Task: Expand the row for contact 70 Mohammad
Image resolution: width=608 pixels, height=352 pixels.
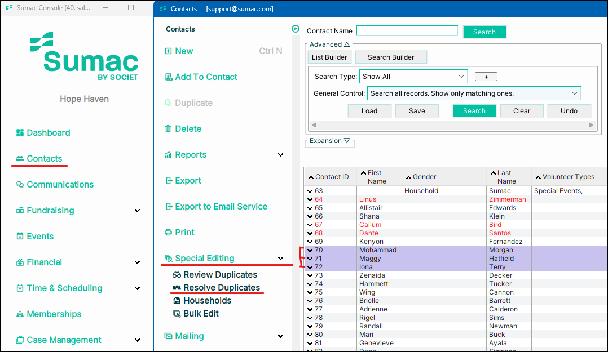Action: (310, 251)
